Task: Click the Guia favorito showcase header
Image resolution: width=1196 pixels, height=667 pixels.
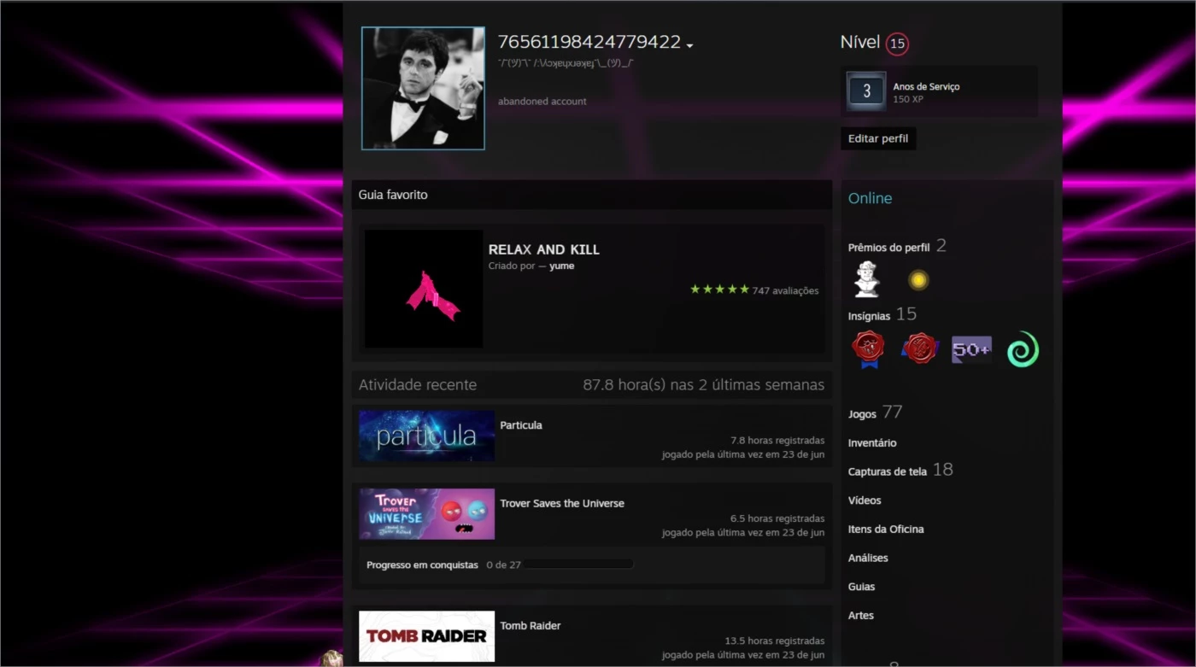Action: pyautogui.click(x=393, y=195)
